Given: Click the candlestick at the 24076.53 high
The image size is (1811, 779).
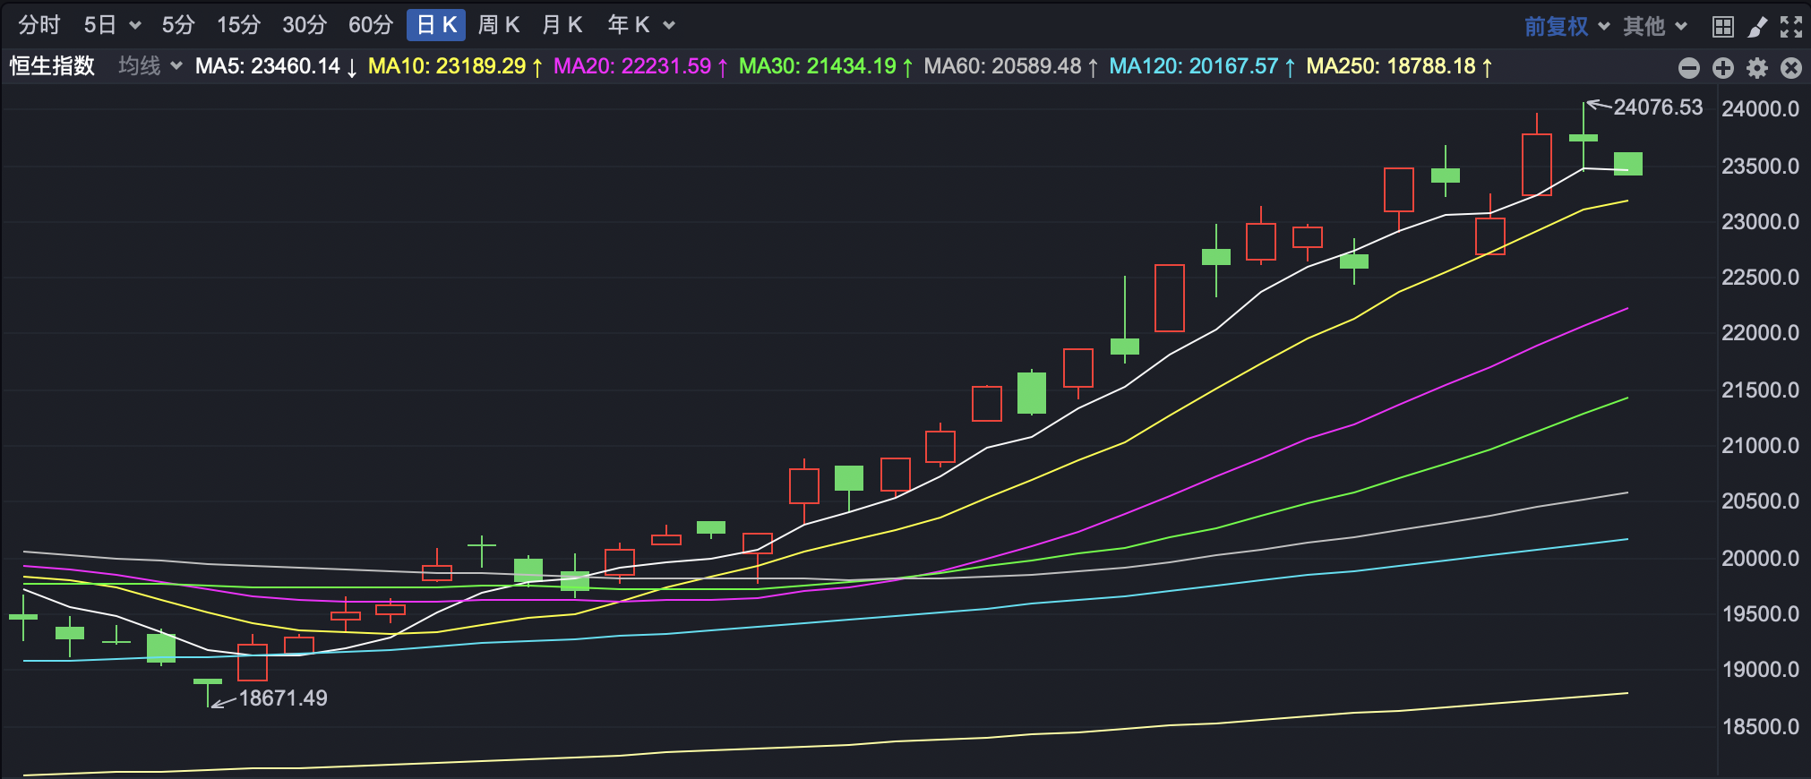Looking at the screenshot, I should point(1584,137).
